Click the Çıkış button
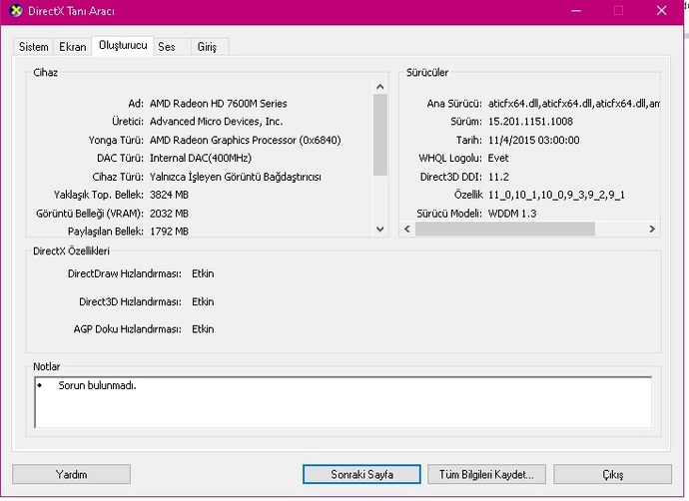 pyautogui.click(x=612, y=474)
